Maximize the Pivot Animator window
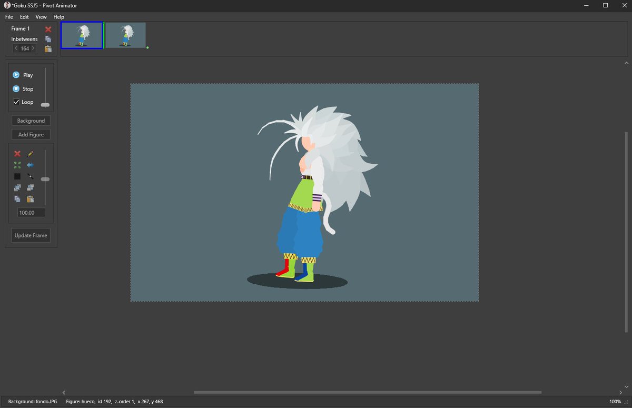Screen dimensions: 632x408 point(606,5)
